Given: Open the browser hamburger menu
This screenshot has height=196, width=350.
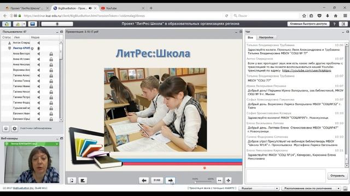Looking at the screenshot, I should 345,16.
